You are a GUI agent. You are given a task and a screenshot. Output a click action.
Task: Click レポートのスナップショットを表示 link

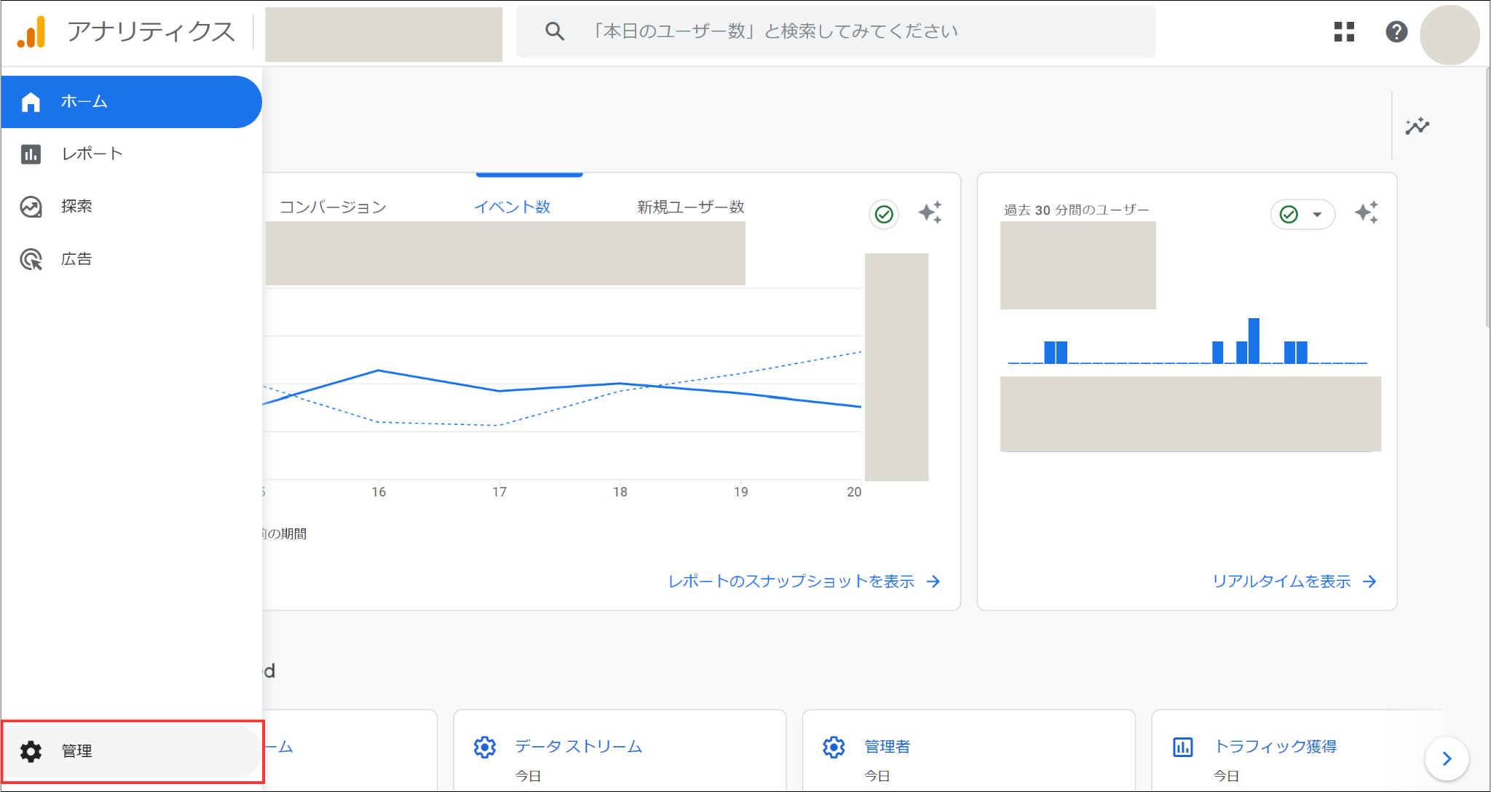click(x=804, y=581)
